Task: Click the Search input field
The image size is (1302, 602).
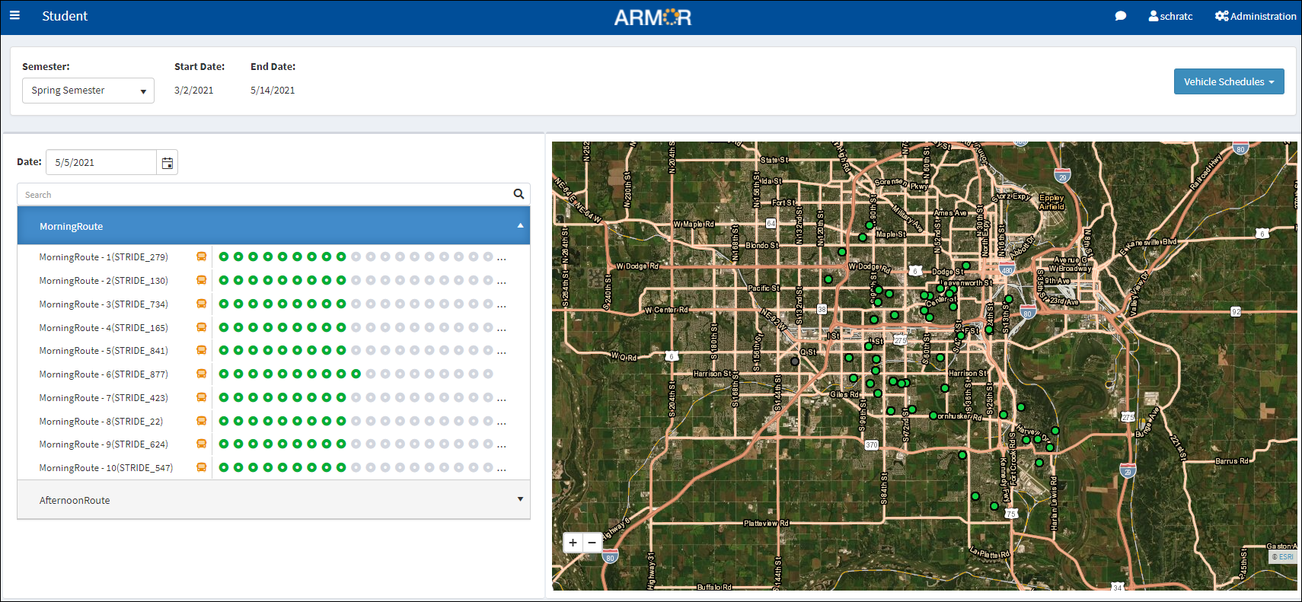Action: tap(263, 195)
